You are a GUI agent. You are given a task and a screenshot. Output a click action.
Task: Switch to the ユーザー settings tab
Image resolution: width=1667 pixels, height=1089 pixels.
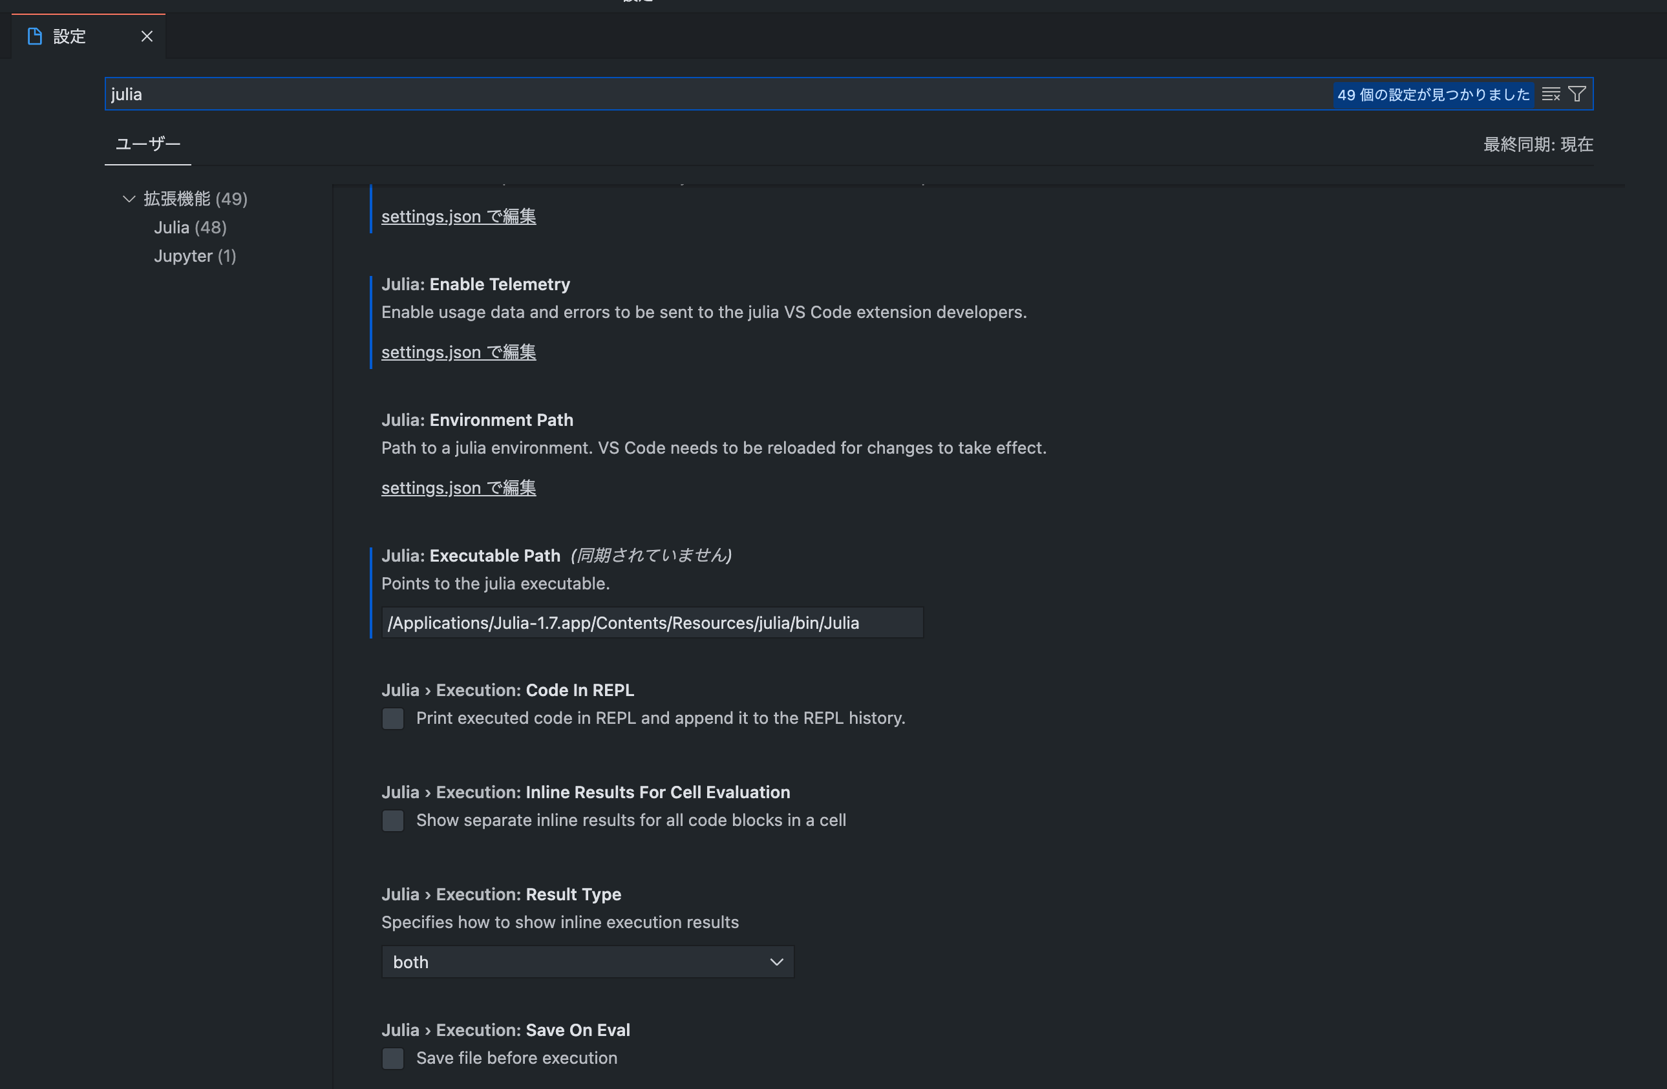(x=148, y=144)
